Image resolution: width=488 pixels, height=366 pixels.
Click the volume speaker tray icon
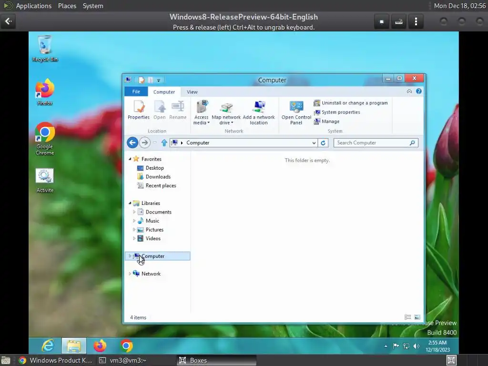point(416,346)
